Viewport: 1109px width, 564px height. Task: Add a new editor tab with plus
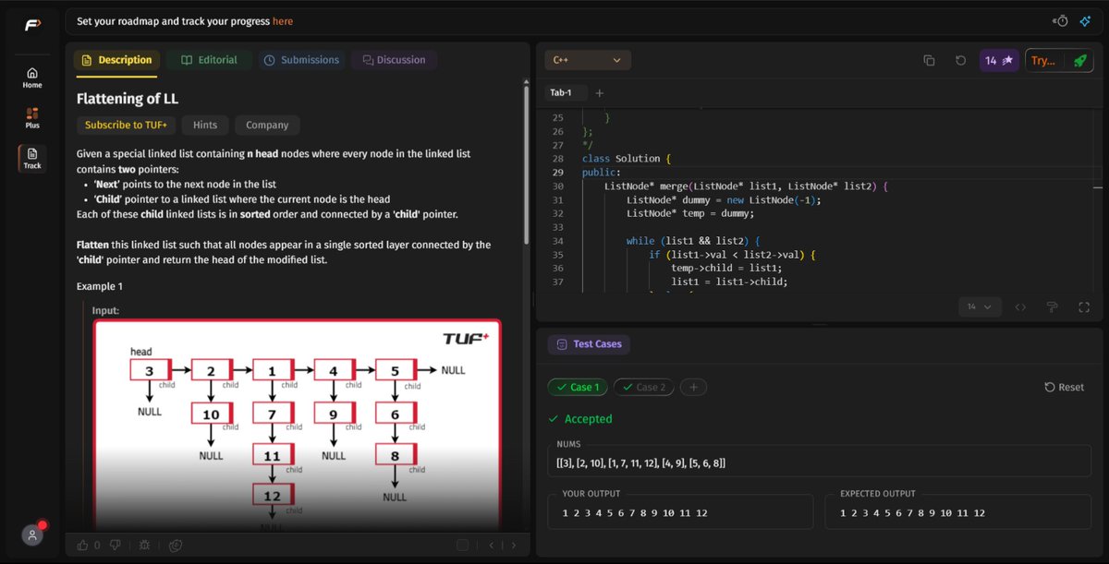click(599, 93)
